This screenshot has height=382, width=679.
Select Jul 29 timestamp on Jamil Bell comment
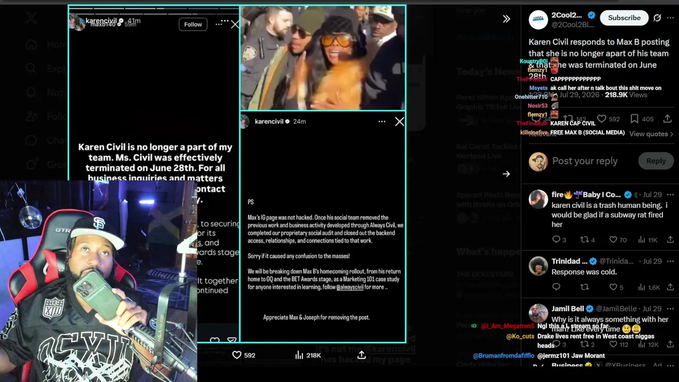[652, 309]
